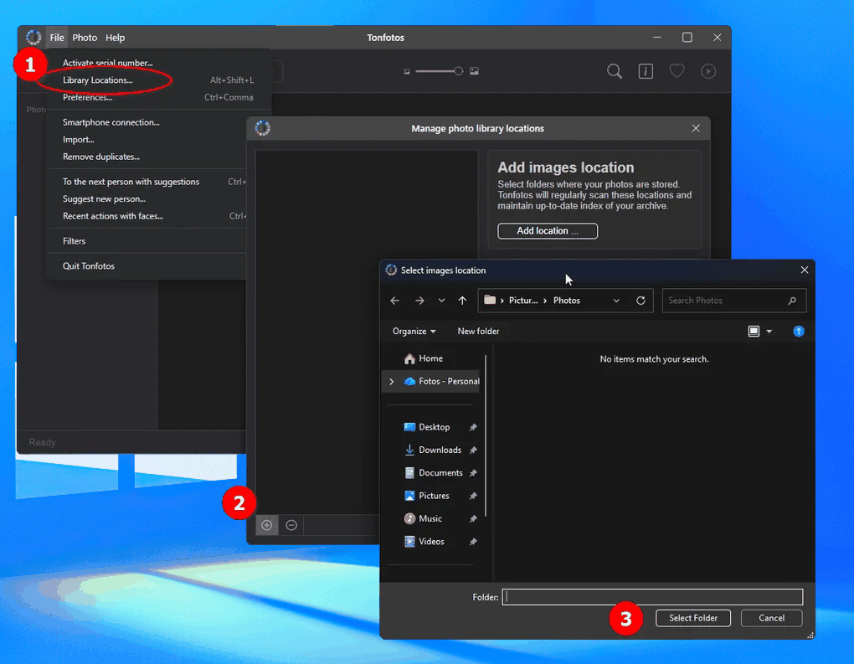
Task: Click into the Folder text field
Action: pyautogui.click(x=652, y=597)
